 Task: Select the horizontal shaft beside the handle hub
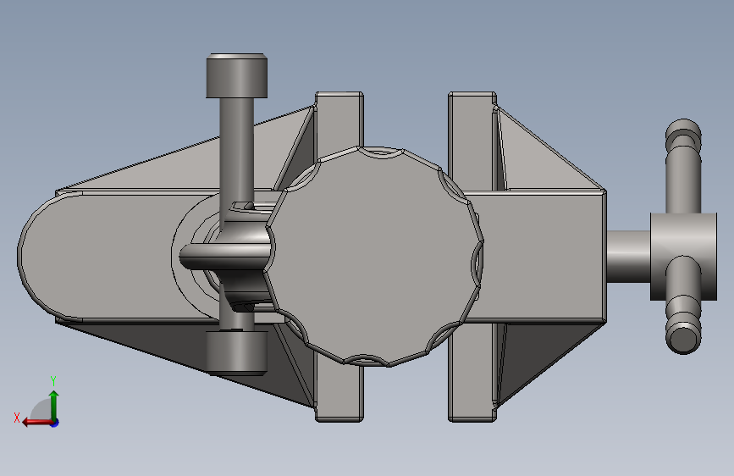(x=628, y=257)
